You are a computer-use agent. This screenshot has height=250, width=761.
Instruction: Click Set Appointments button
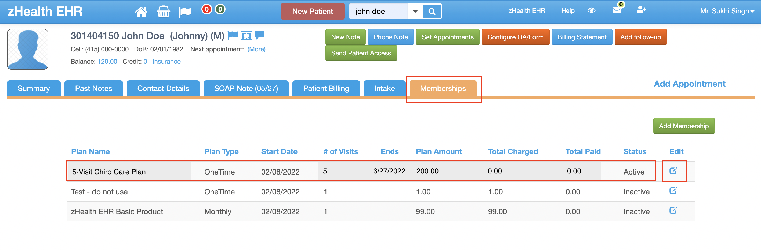click(447, 37)
